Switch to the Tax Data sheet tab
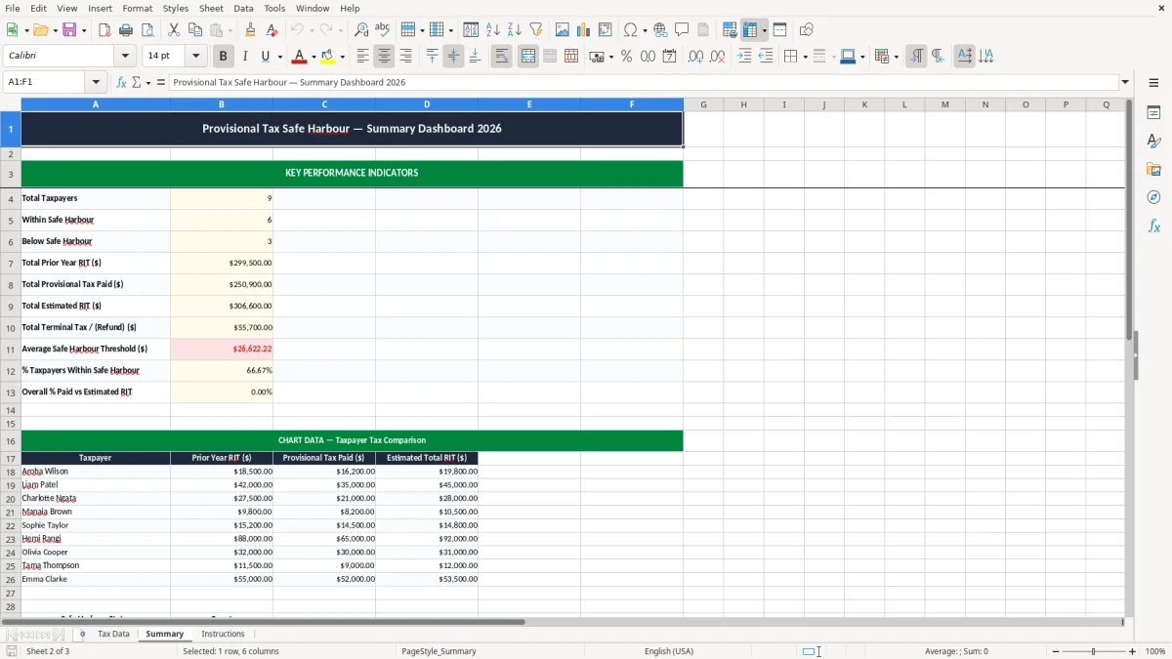This screenshot has width=1172, height=659. coord(113,634)
